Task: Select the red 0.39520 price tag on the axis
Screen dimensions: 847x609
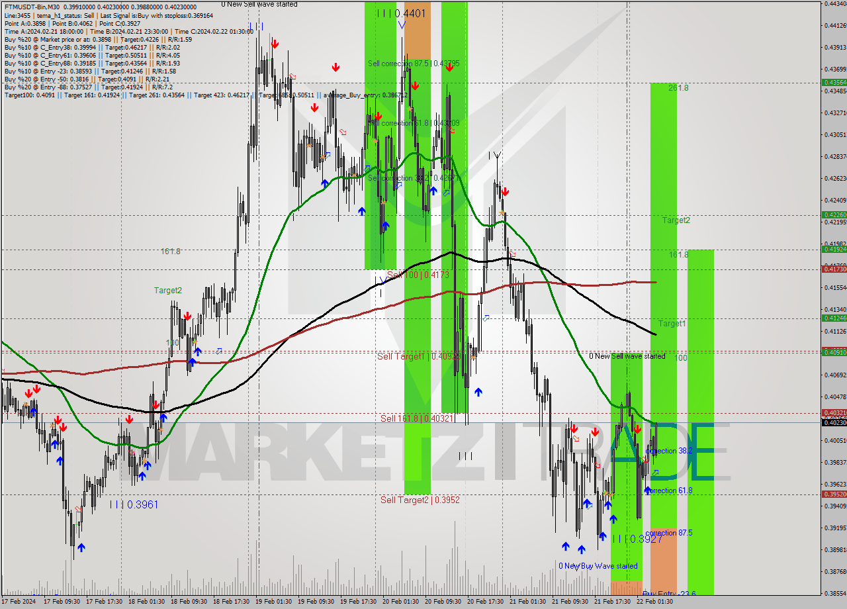Action: tap(834, 494)
